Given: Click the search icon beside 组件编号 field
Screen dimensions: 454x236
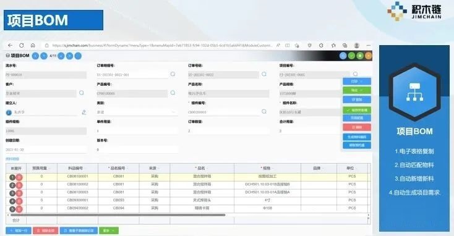Looking at the screenshot, I should (264, 112).
